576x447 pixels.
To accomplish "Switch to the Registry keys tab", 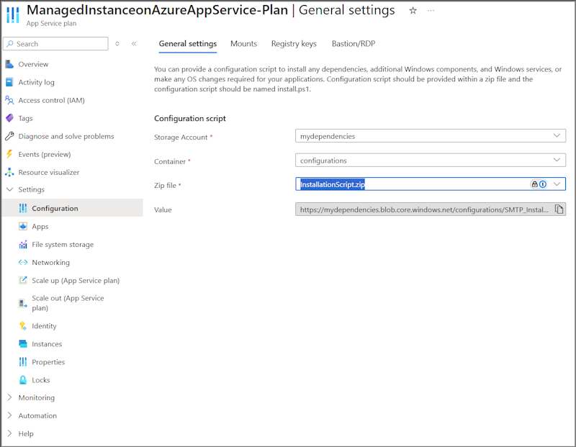I will click(294, 44).
